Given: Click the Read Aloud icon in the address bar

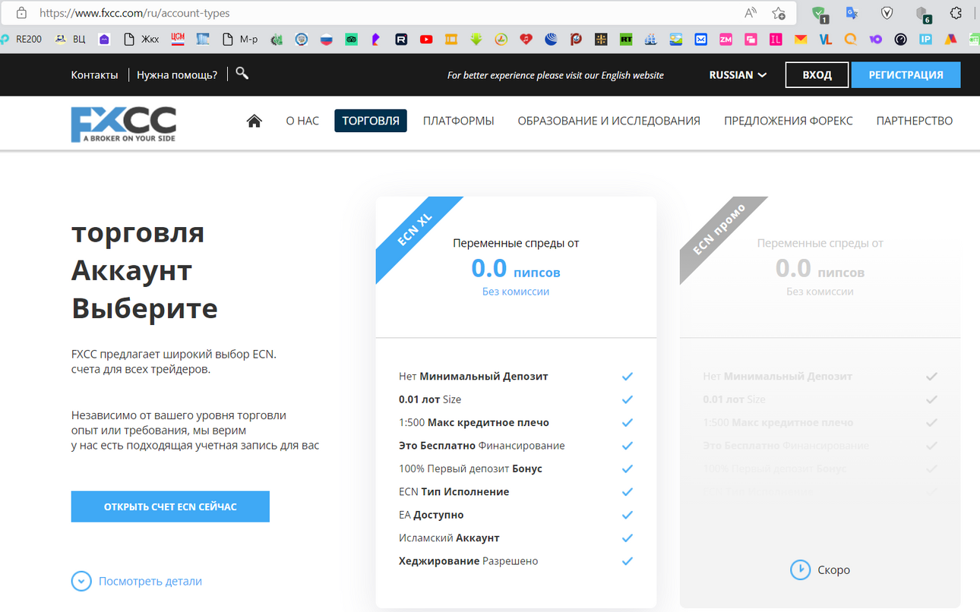Looking at the screenshot, I should 751,13.
